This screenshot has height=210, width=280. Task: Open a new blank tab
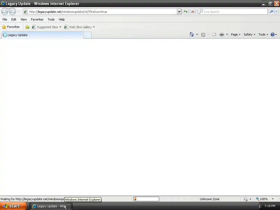(x=87, y=35)
